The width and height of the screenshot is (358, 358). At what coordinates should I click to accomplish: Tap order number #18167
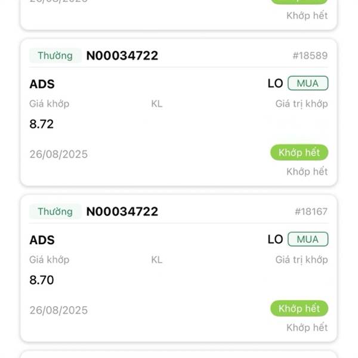[311, 211]
